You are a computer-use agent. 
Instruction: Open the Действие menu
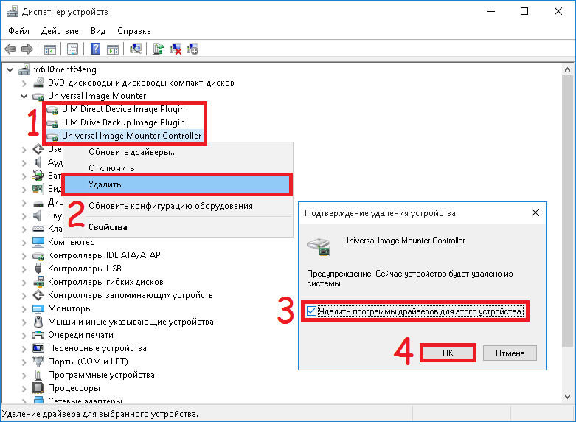pyautogui.click(x=60, y=31)
